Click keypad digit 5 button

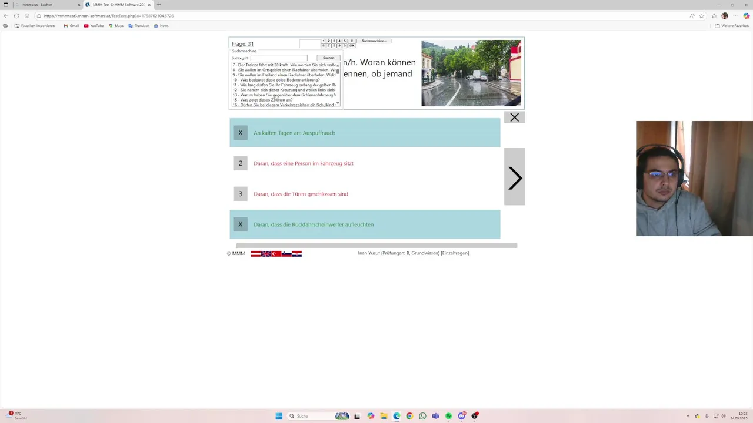pyautogui.click(x=345, y=41)
